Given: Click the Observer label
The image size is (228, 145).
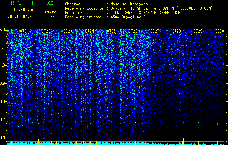Looking at the screenshot, I should coord(74,4).
